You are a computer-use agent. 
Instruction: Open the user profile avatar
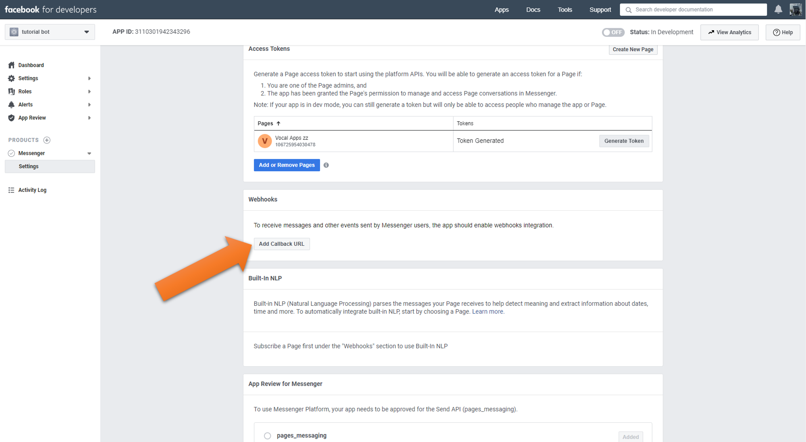point(796,9)
